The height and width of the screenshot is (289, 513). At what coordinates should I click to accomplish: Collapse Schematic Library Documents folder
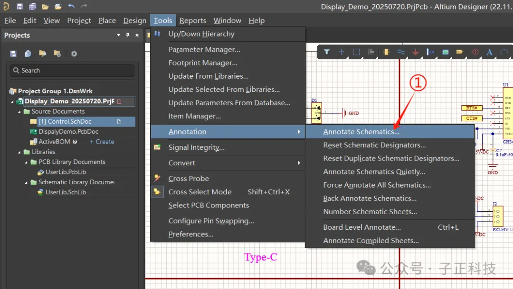click(26, 182)
